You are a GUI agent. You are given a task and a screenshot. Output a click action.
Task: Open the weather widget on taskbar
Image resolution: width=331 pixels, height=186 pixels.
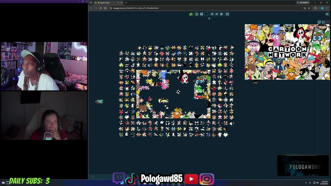click(6, 183)
